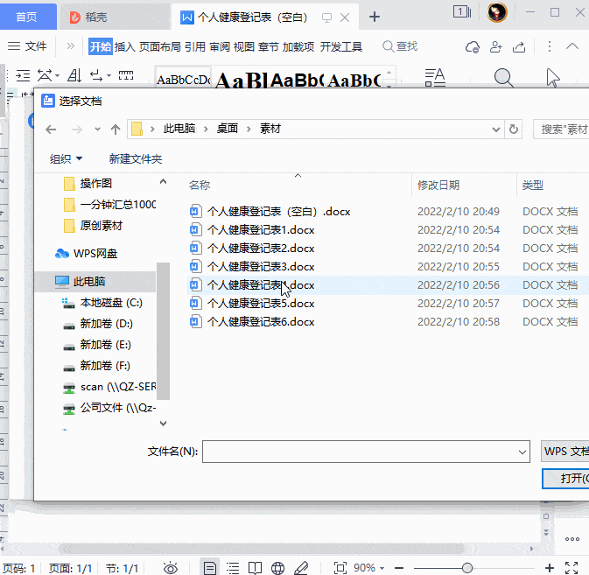Go back in the file dialog
589x575 pixels.
click(51, 130)
